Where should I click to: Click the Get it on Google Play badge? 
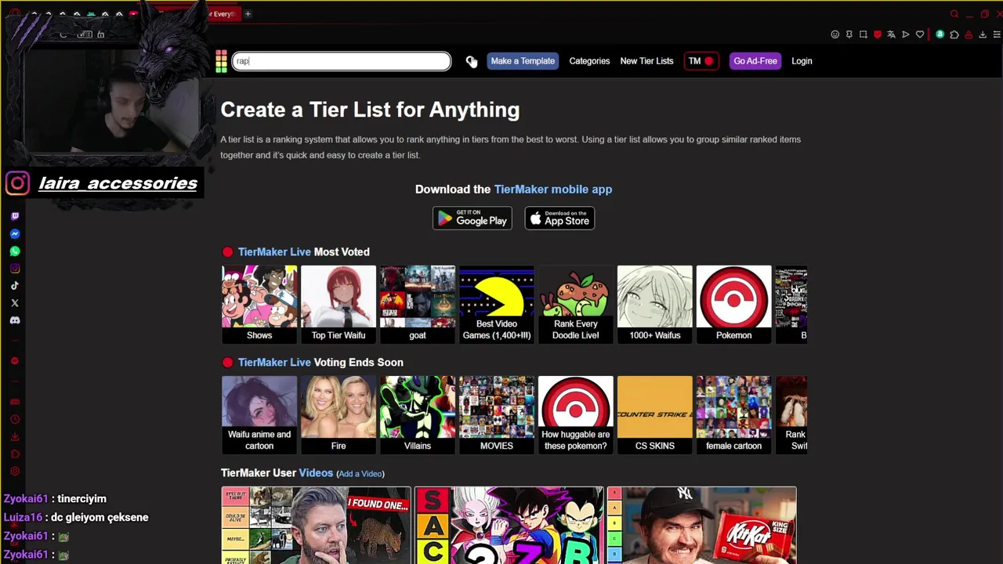pos(473,219)
